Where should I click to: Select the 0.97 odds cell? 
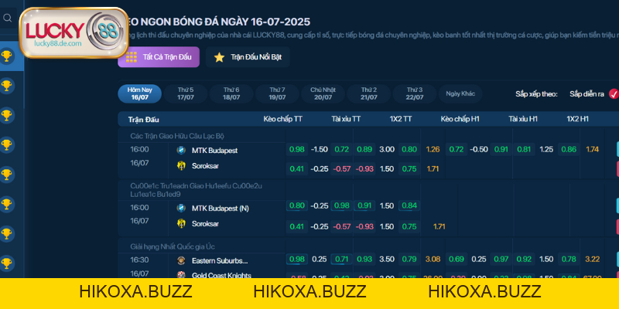501,259
